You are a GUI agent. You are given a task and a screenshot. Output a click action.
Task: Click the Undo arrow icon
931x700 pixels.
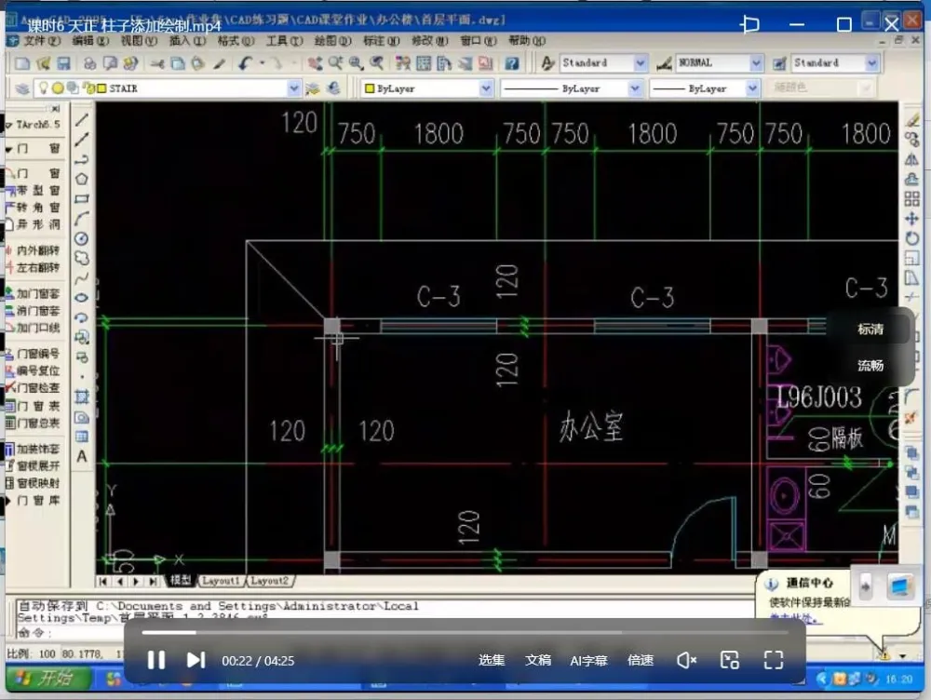pos(246,63)
